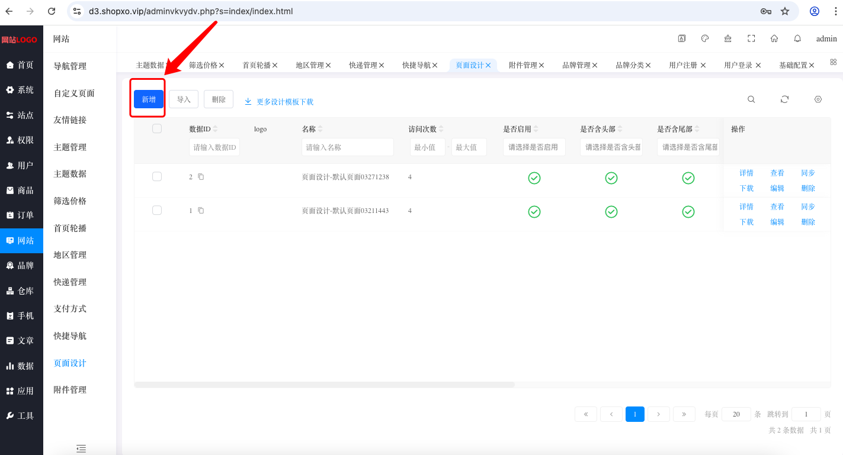Click the table search magnifier icon
The height and width of the screenshot is (455, 843).
(x=751, y=99)
